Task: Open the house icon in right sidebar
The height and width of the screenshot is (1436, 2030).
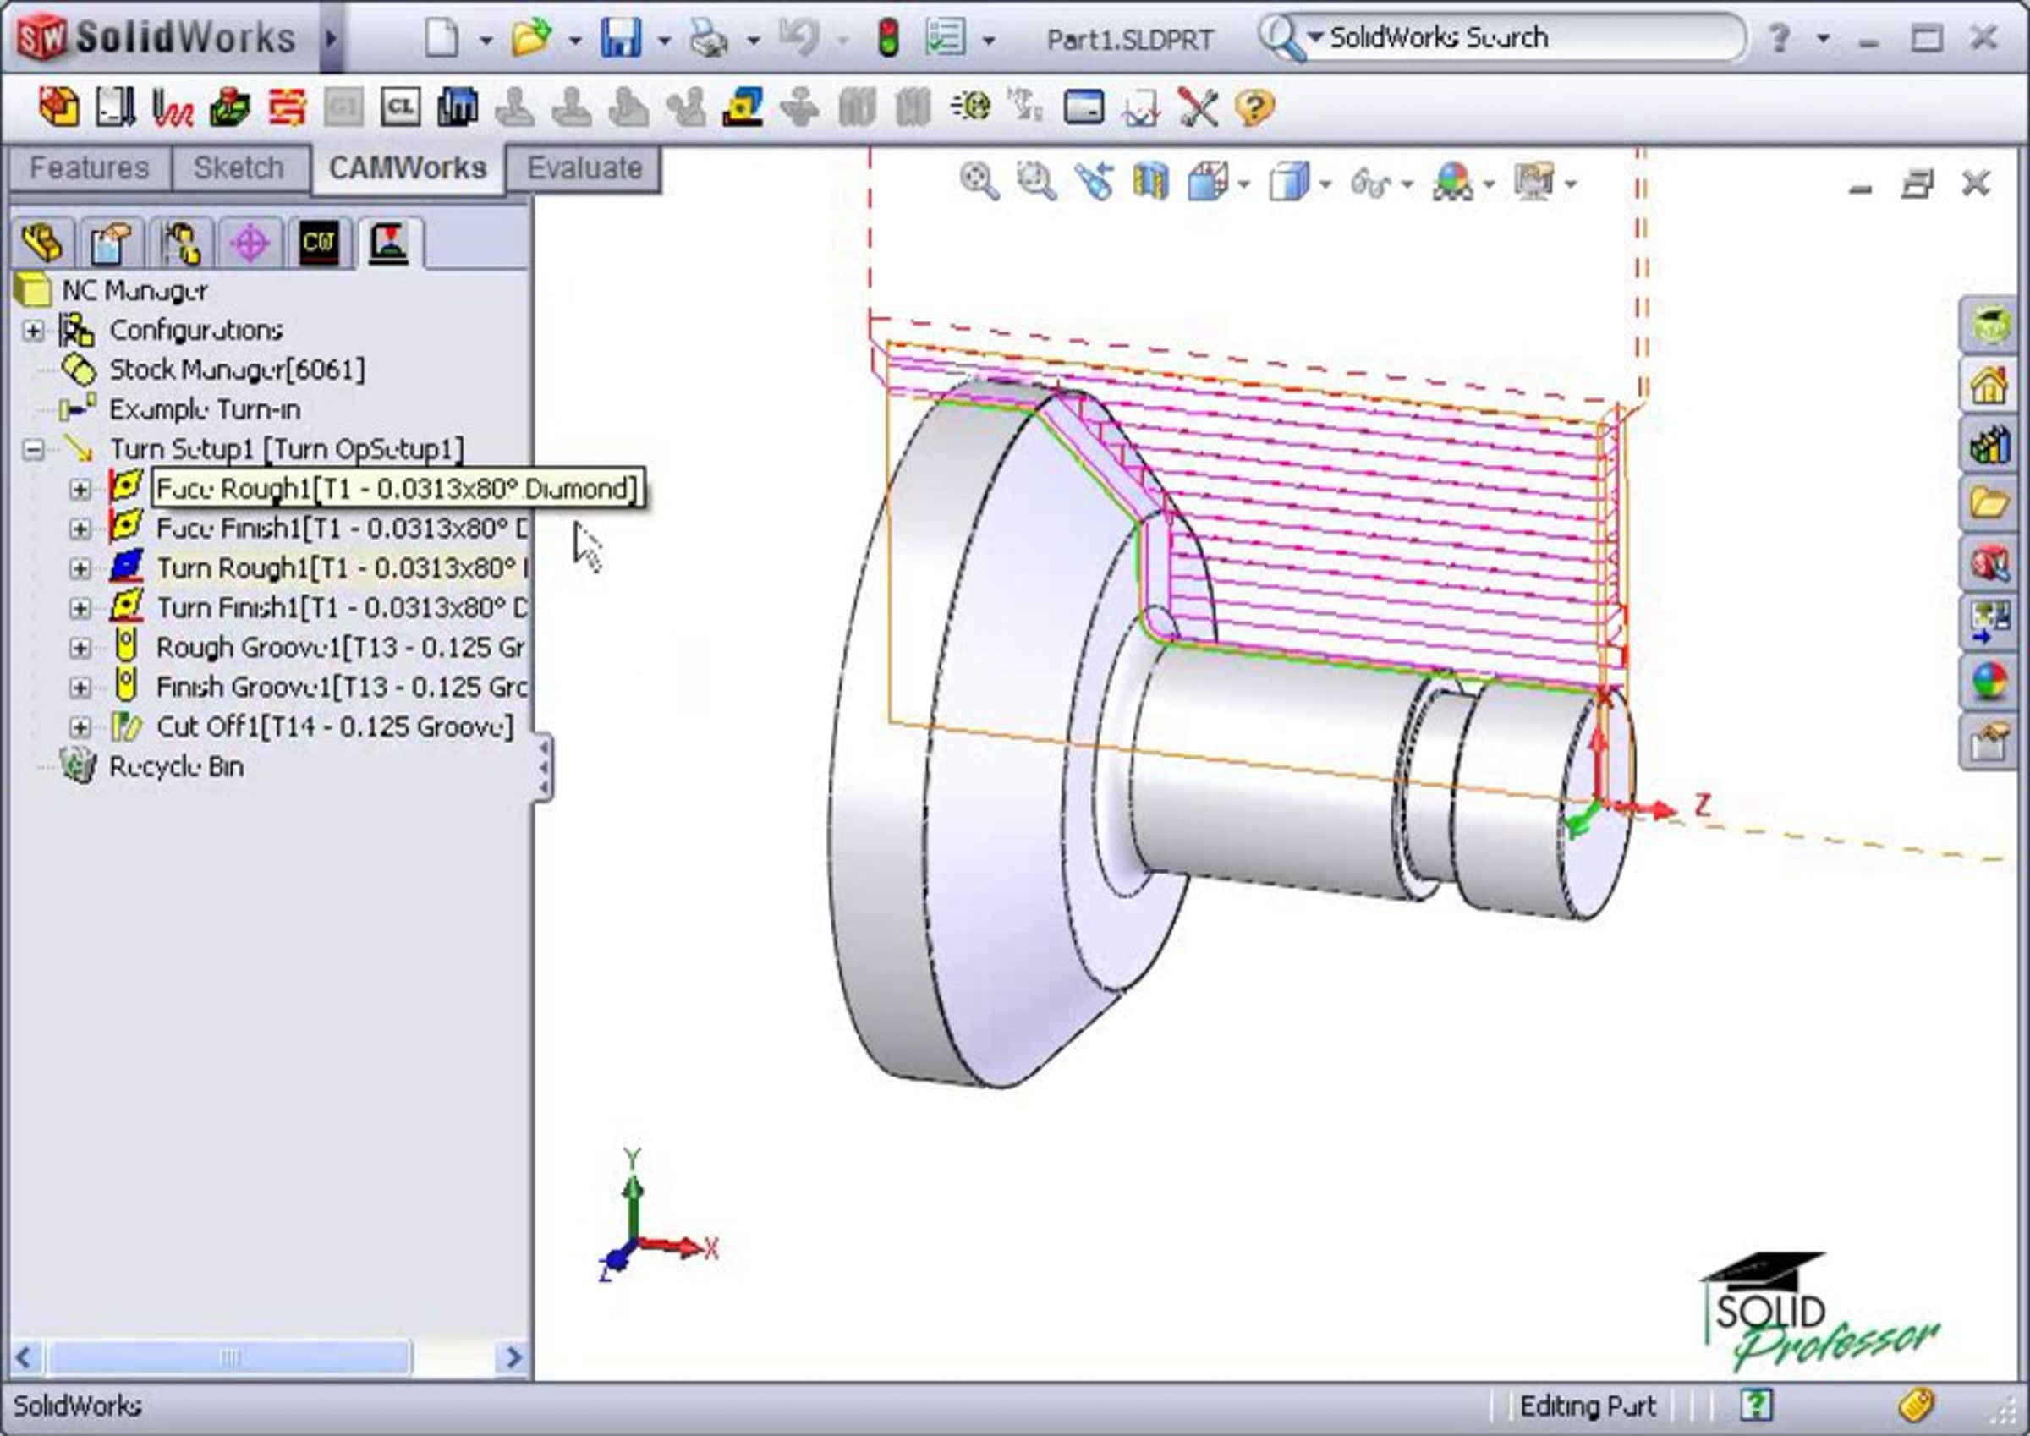Action: click(x=1989, y=385)
